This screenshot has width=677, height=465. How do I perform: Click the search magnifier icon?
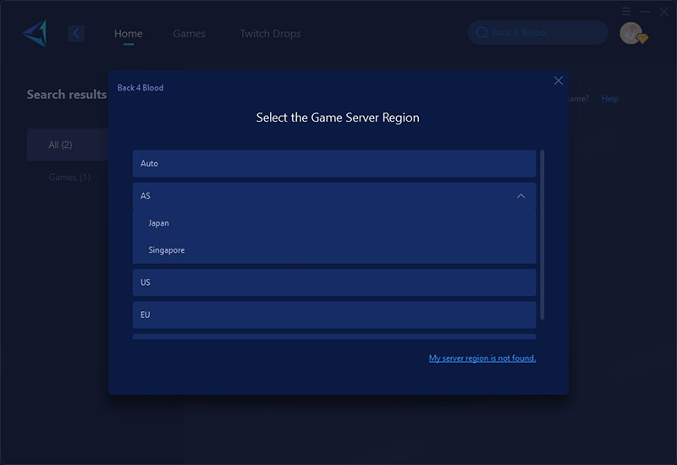[482, 33]
